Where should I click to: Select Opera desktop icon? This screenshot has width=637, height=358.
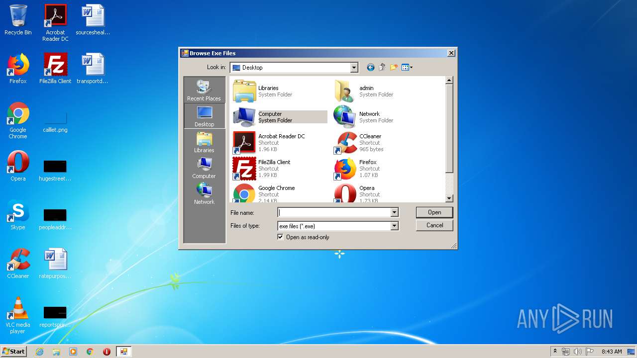(x=18, y=166)
